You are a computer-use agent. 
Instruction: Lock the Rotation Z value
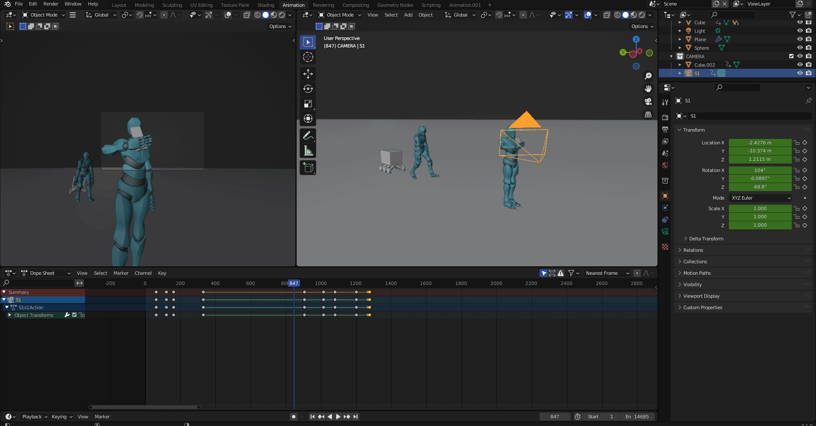(x=796, y=187)
